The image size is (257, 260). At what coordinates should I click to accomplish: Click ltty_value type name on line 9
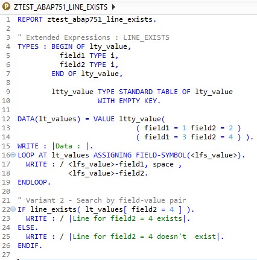[72, 92]
